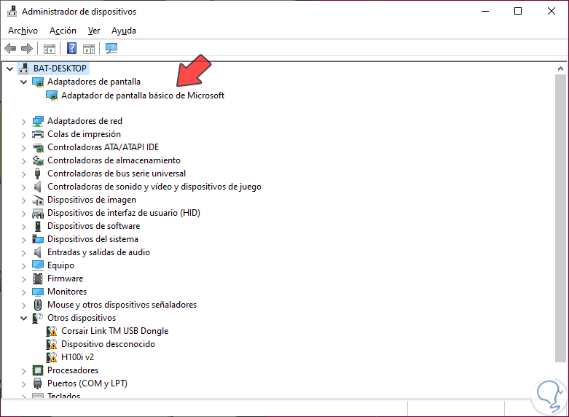Screen dimensions: 569x417
Task: Click the Colas de impresión printer icon
Action: (38, 134)
